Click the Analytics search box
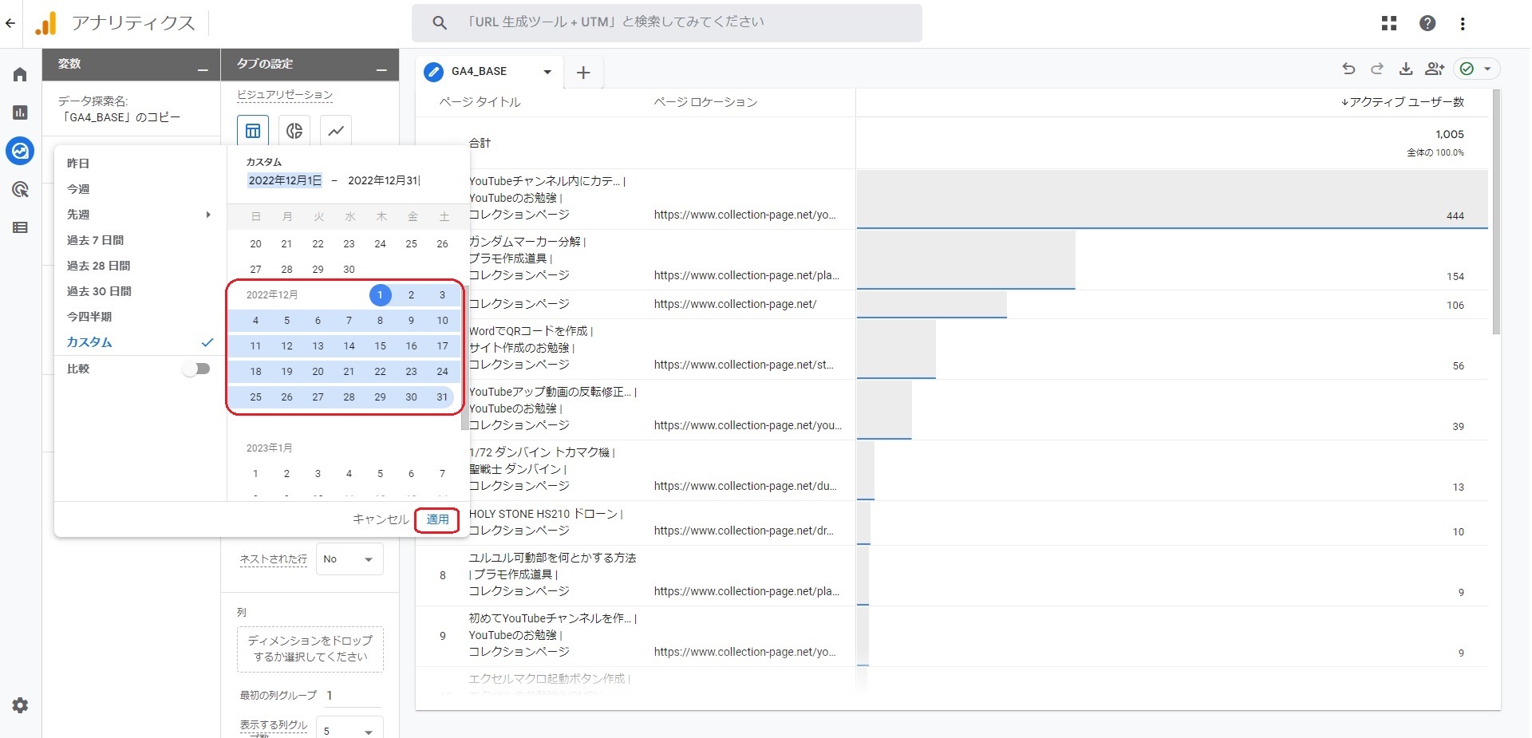1532x738 pixels. point(667,22)
